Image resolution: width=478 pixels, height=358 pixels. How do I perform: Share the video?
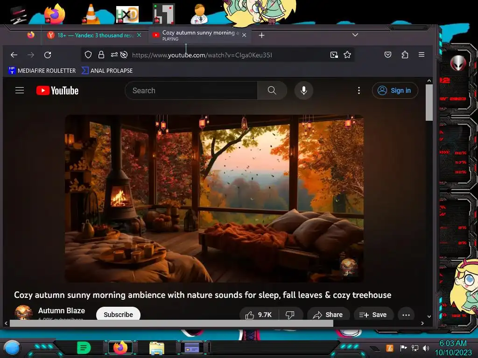point(328,315)
